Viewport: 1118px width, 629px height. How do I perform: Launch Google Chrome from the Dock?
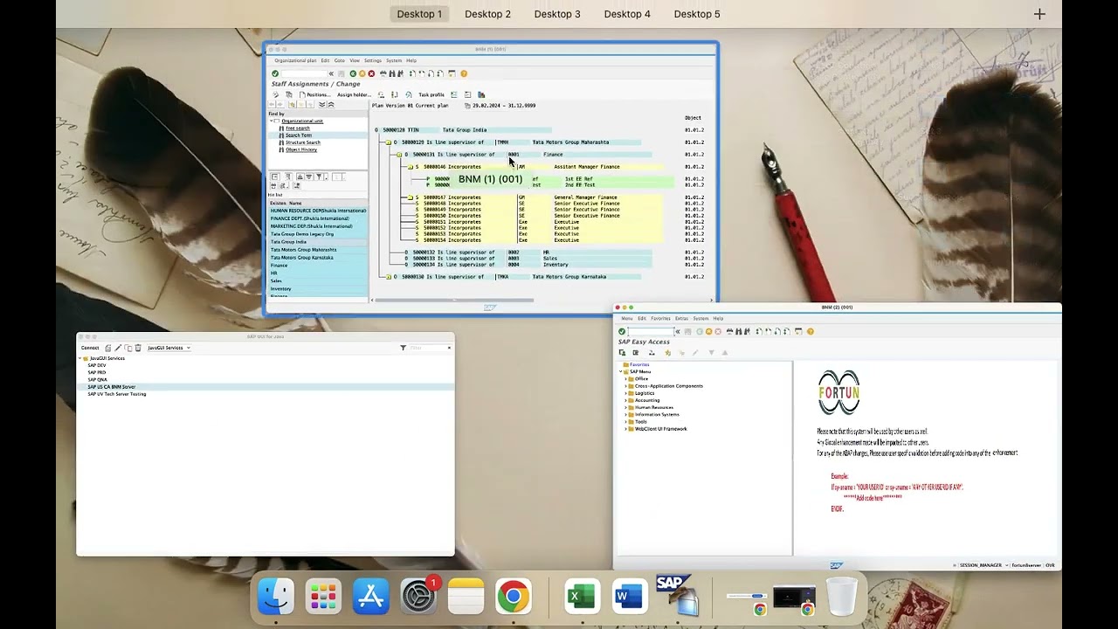pos(514,598)
